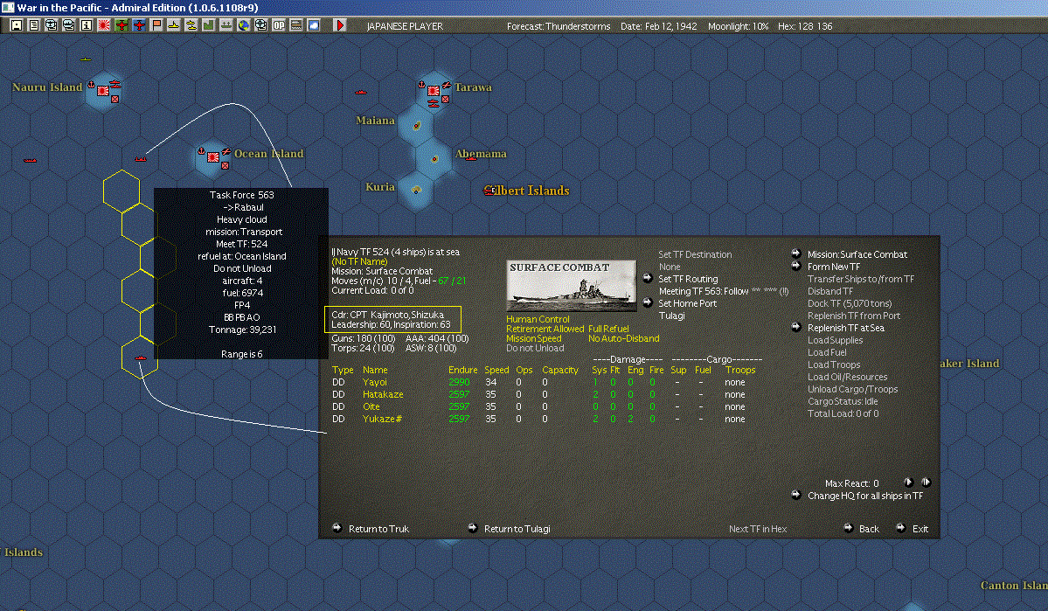
Task: Click the rising sun flag toolbar icon
Action: (104, 25)
